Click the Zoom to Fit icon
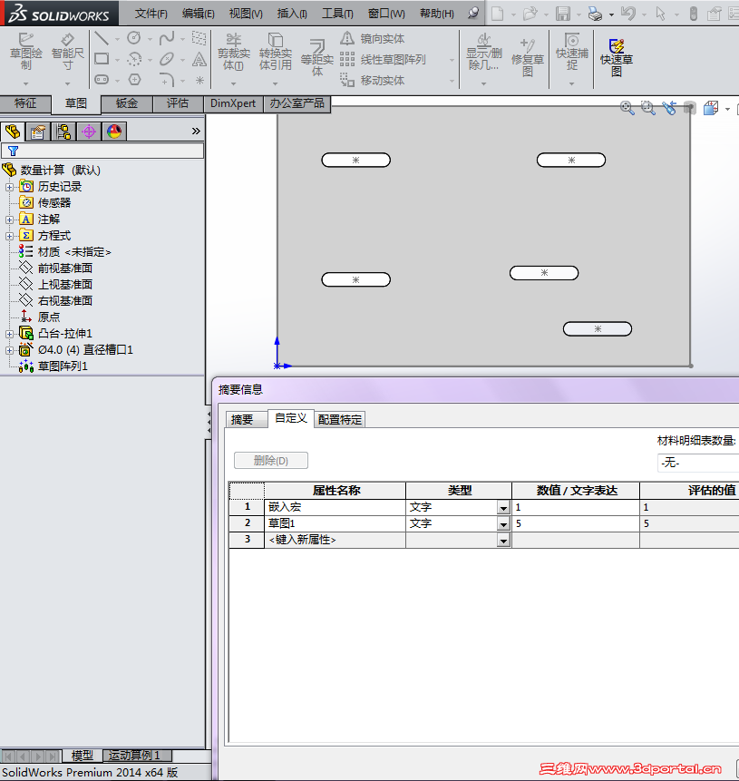The image size is (739, 781). point(627,108)
